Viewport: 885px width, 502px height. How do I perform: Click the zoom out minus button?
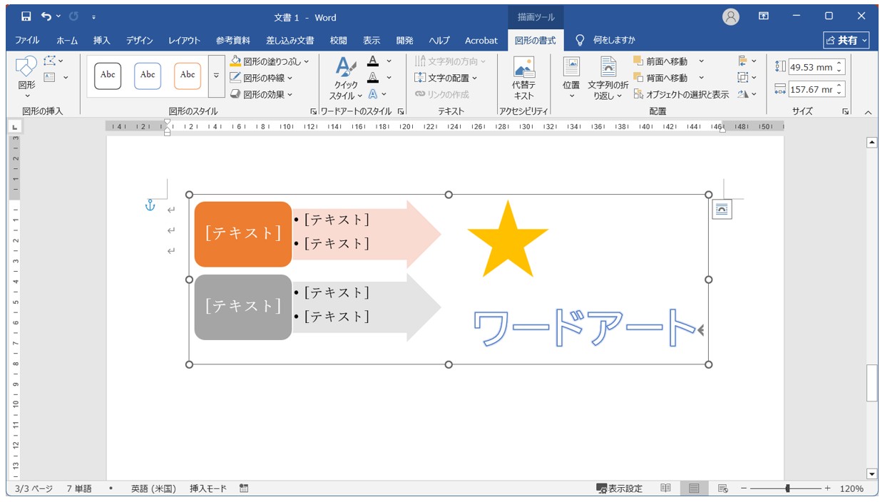pyautogui.click(x=744, y=488)
